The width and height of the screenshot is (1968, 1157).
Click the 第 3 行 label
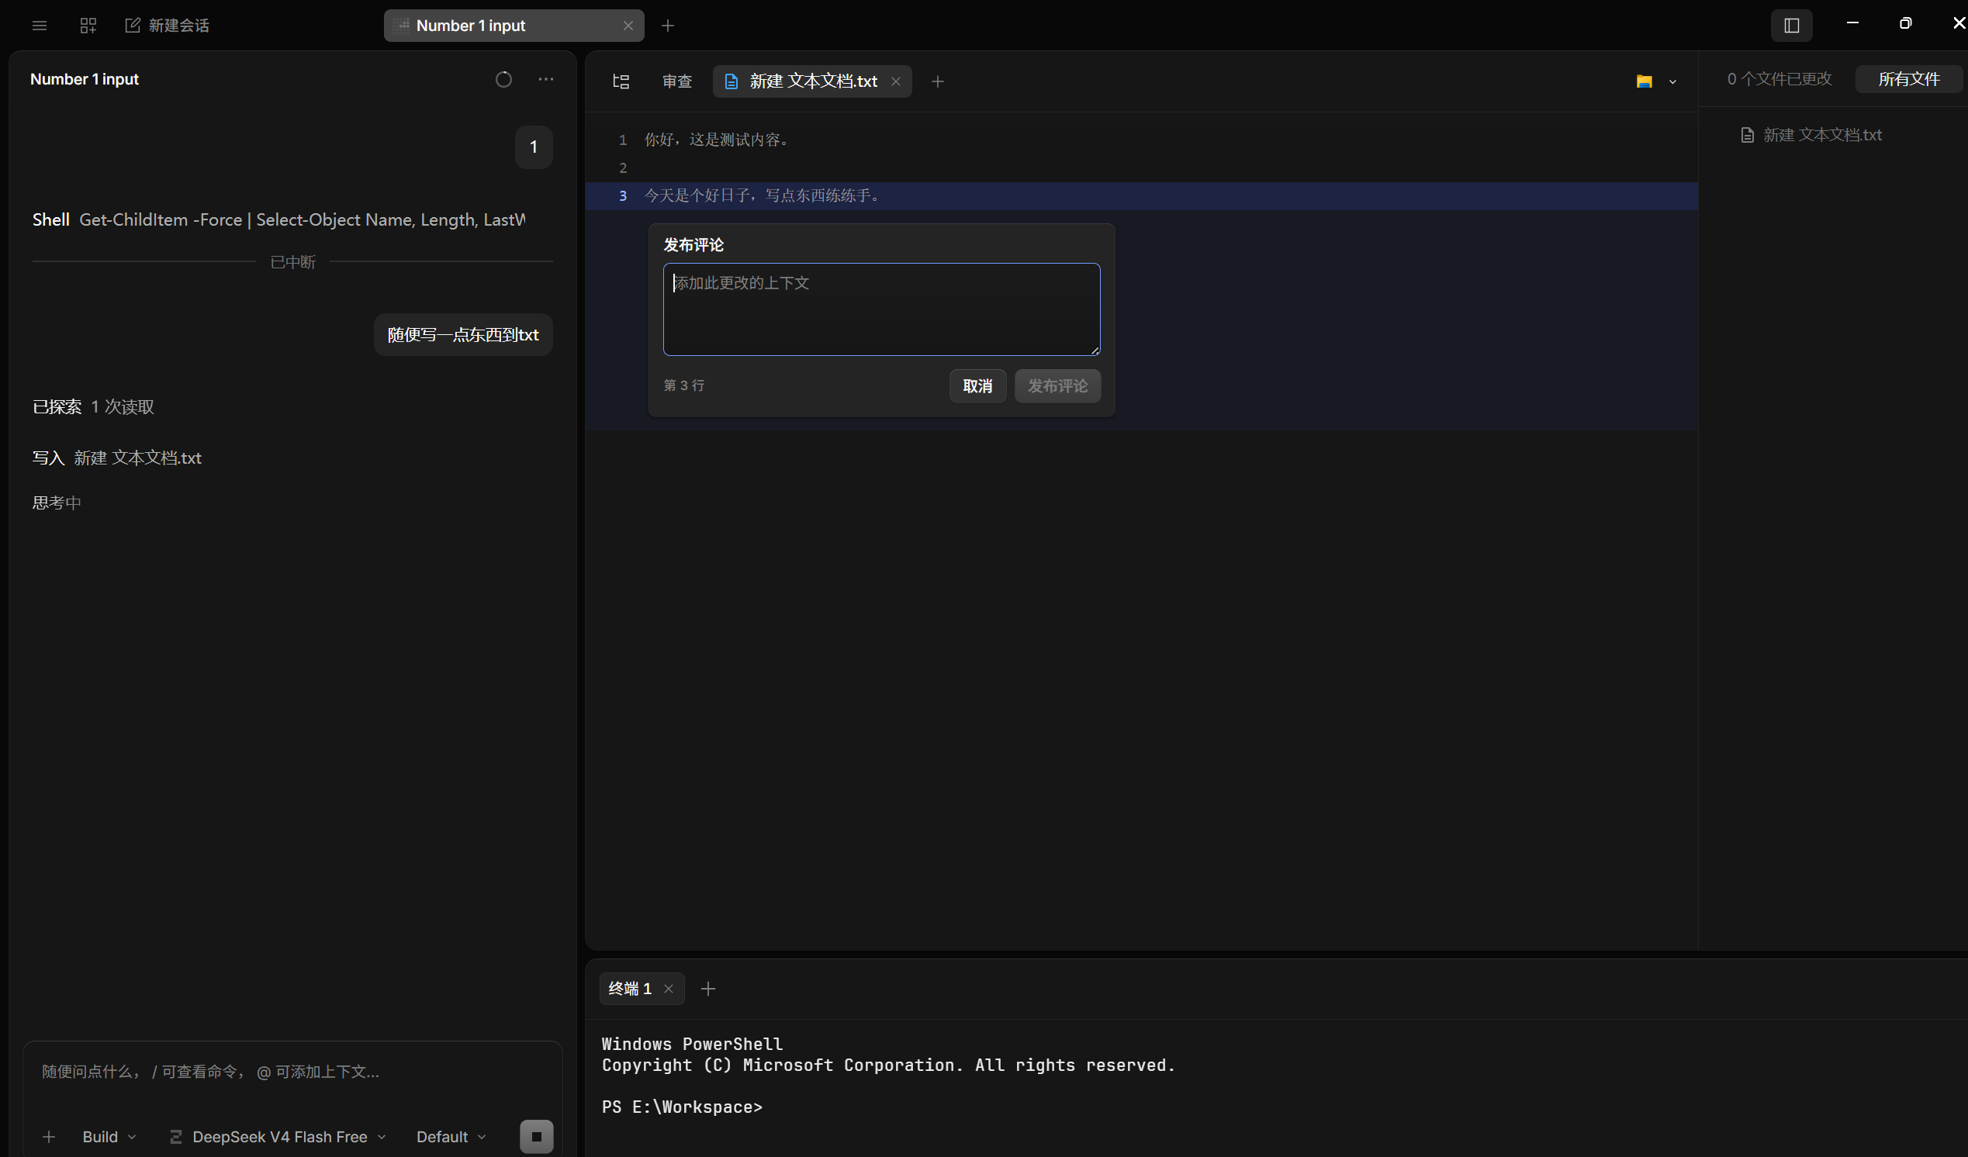tap(683, 385)
